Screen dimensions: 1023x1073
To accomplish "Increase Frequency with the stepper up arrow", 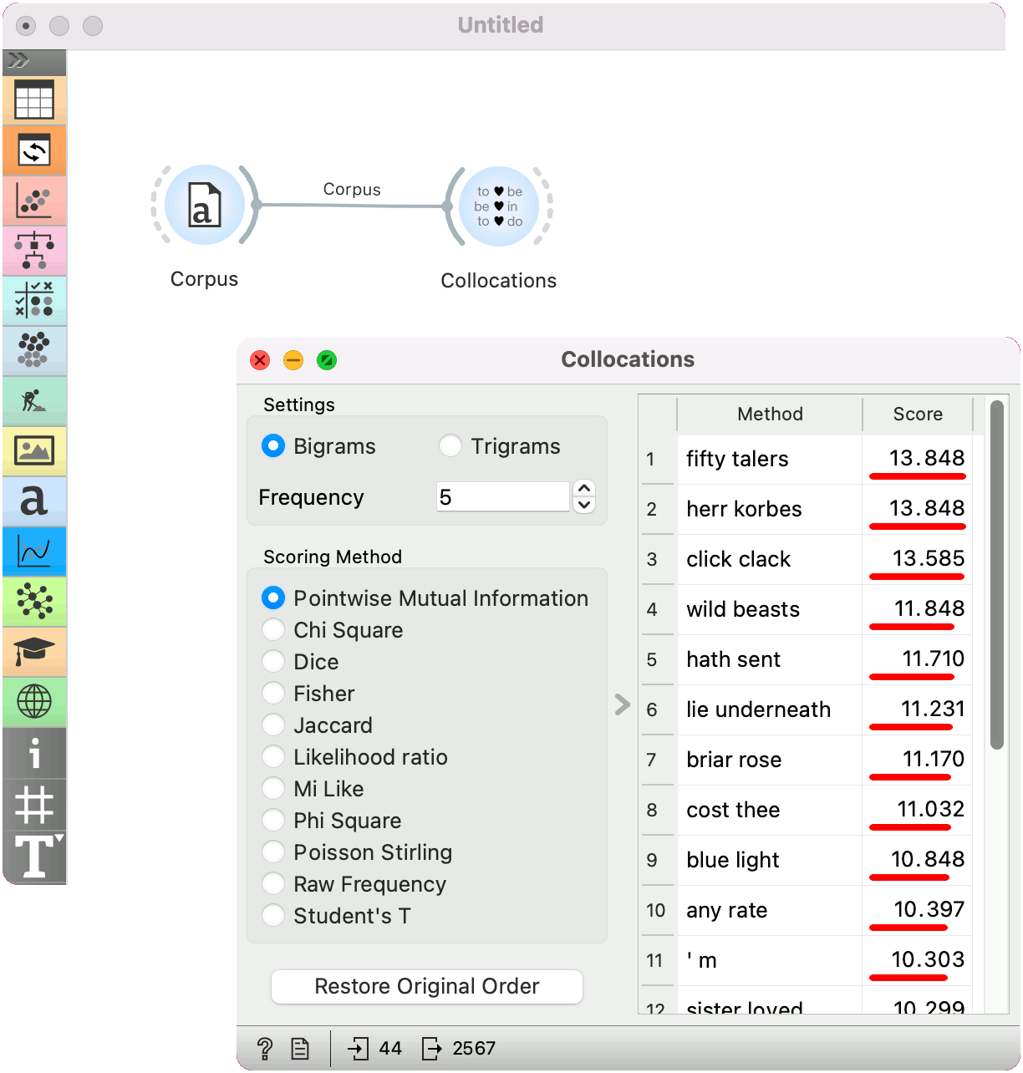I will tap(584, 488).
